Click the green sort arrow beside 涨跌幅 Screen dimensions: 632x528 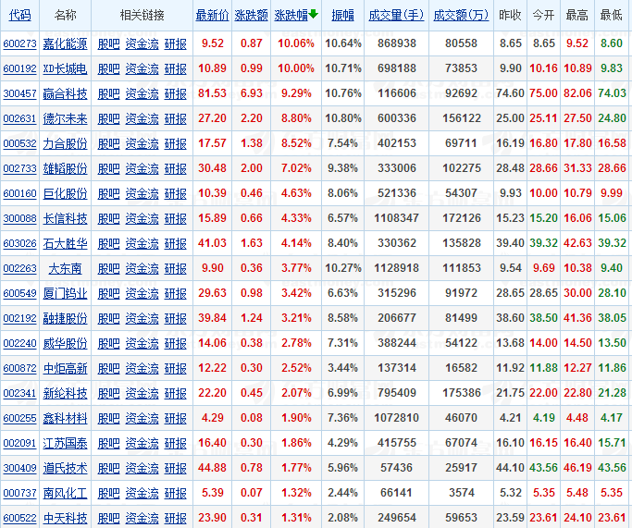pyautogui.click(x=313, y=14)
